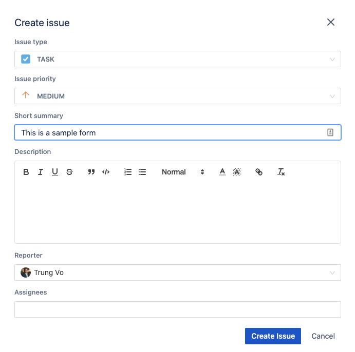Open the Normal heading style picker
The width and height of the screenshot is (355, 352).
[x=183, y=172]
